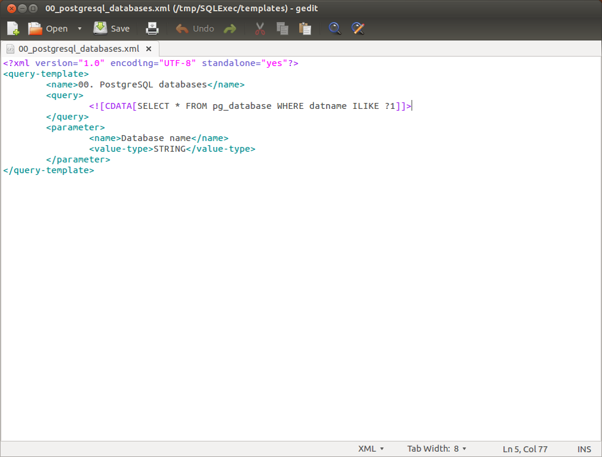Copy selection using the Copy icon
The height and width of the screenshot is (457, 602).
(x=283, y=29)
